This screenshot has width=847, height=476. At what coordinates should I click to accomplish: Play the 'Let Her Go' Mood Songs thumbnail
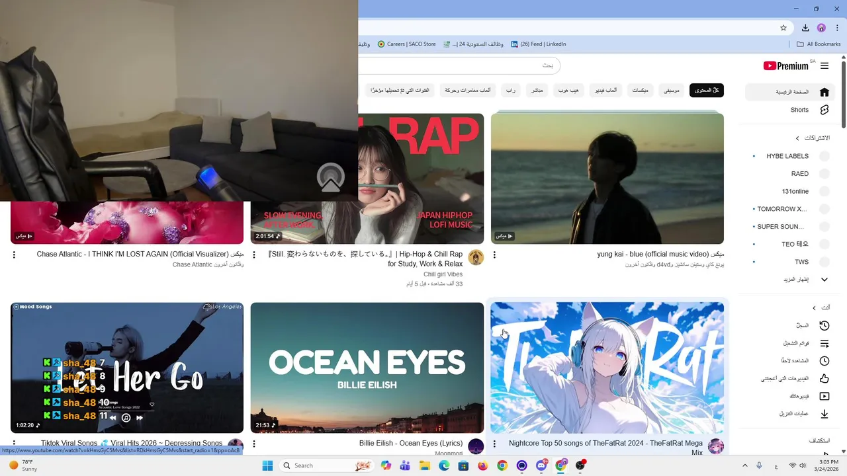[x=127, y=368]
